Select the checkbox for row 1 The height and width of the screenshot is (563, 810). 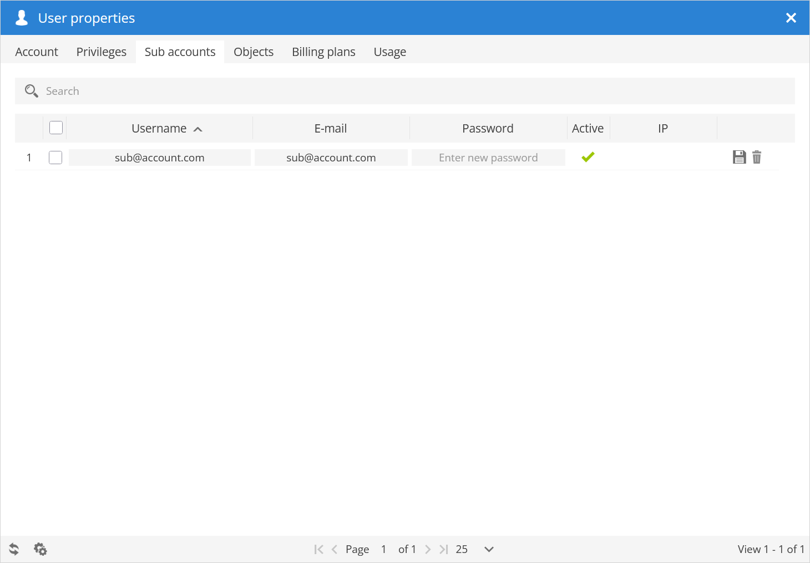55,158
